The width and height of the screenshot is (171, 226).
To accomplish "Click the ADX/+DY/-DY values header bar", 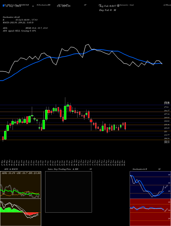I will [21, 173].
